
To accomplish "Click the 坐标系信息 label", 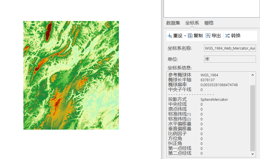I will [x=179, y=68].
